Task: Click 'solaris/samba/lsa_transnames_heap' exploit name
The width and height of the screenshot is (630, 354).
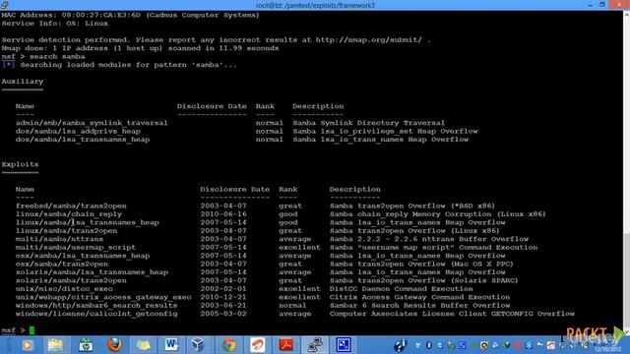Action: tap(92, 272)
